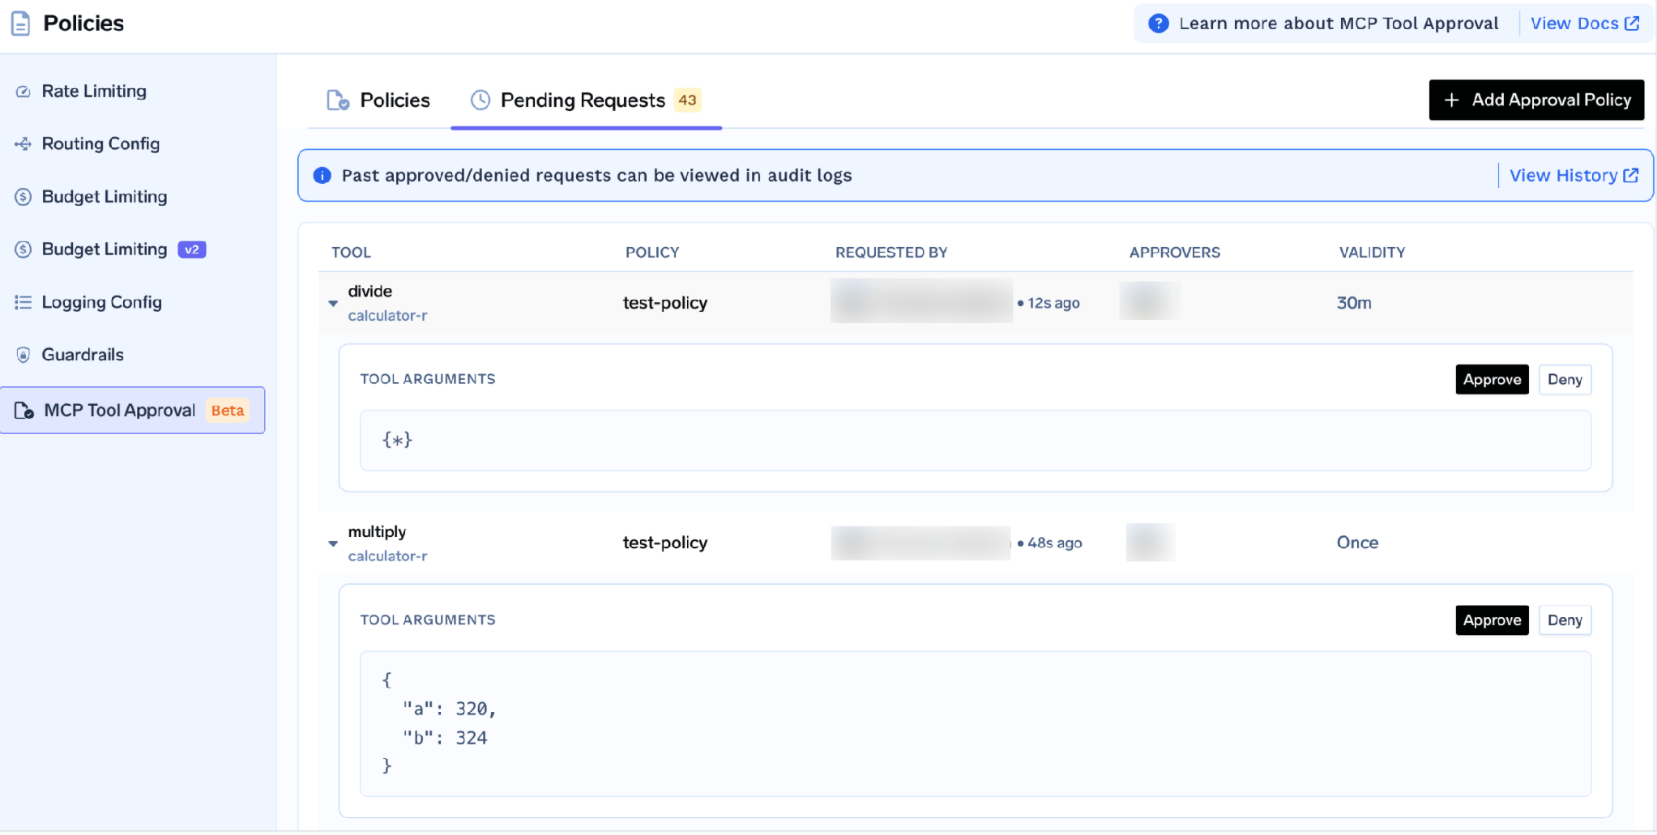This screenshot has height=835, width=1657.
Task: Click the Rate Limiting gauge icon
Action: 23,92
